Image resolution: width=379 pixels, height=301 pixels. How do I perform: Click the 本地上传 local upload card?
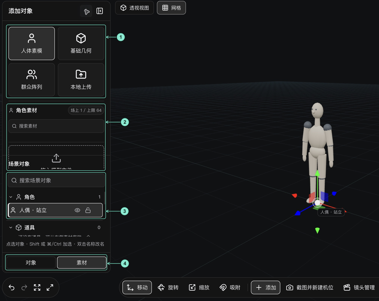coord(81,80)
